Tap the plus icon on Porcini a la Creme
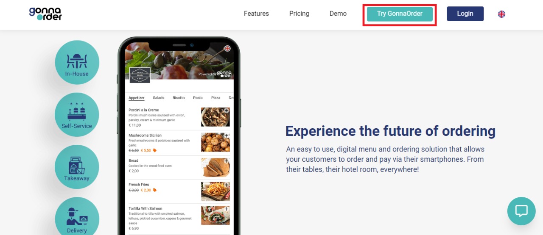The height and width of the screenshot is (235, 543). (227, 111)
